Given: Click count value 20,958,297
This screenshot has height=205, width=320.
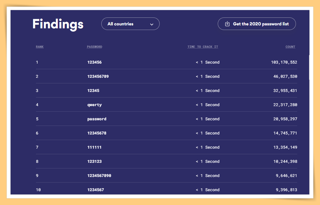Looking at the screenshot, I should (285, 119).
